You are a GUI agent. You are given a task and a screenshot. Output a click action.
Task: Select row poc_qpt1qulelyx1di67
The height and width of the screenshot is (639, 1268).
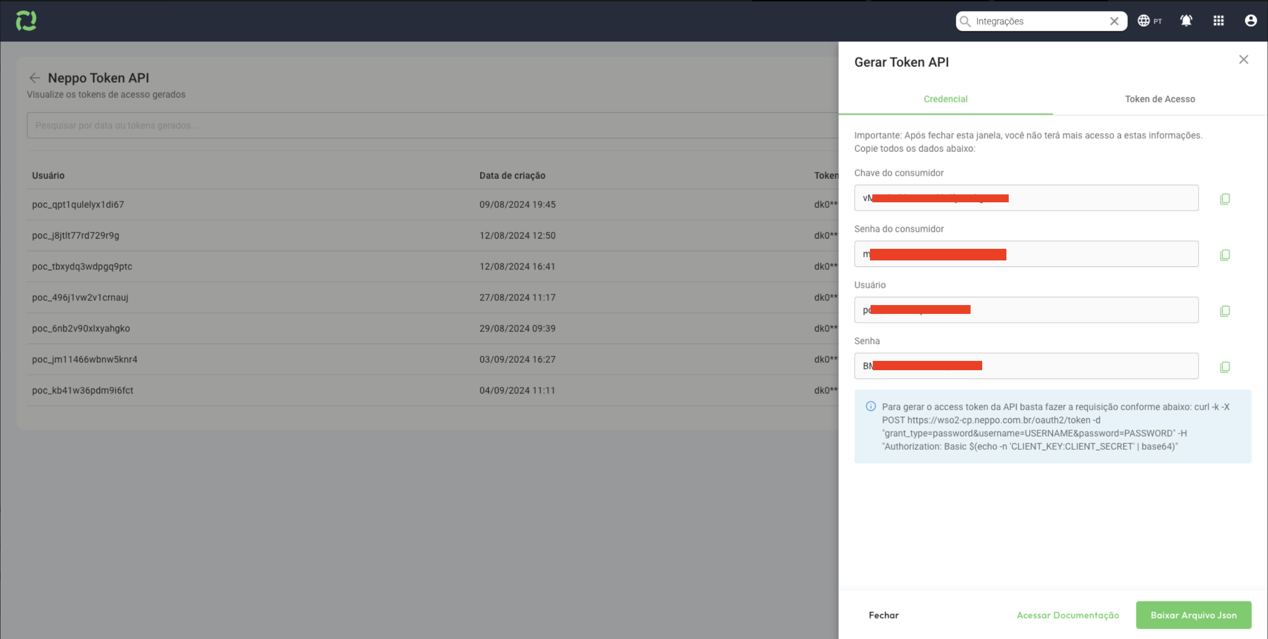click(x=433, y=205)
